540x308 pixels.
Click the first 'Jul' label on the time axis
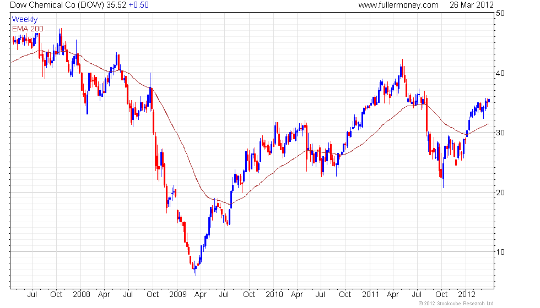[x=32, y=295]
